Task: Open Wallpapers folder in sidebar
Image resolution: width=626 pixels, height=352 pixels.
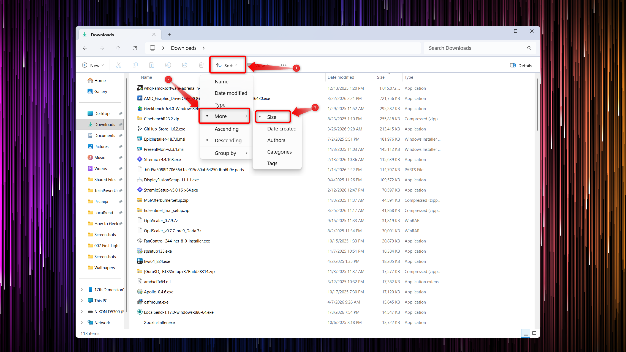Action: point(104,268)
